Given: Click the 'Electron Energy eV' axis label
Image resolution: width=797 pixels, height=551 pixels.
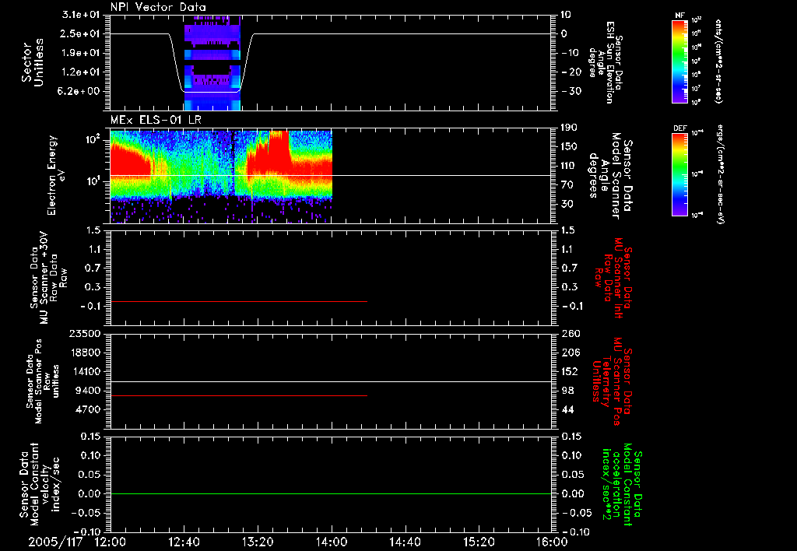Looking at the screenshot, I should pos(56,175).
